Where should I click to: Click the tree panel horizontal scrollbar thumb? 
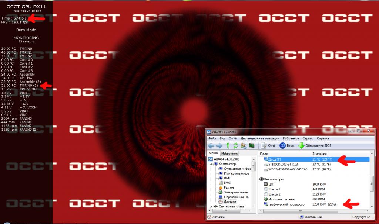[x=226, y=210]
